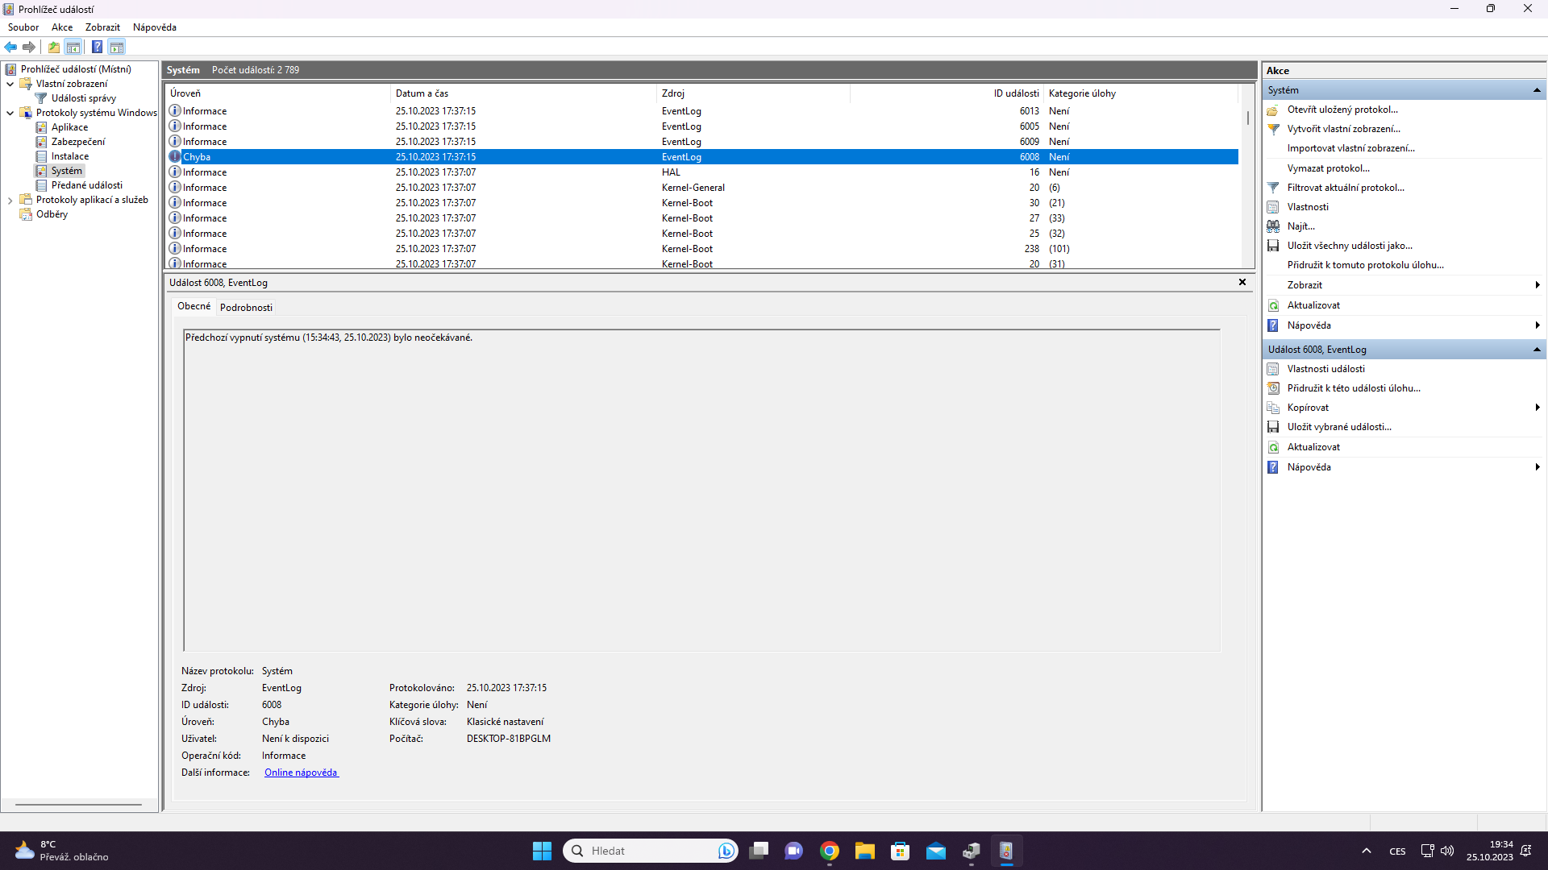Click Vymazat protokol action
This screenshot has width=1548, height=870.
[x=1328, y=168]
